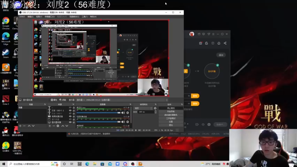The image size is (297, 167).
Task: Toggle visibility of 视频采集设备 source
Action: 70,116
